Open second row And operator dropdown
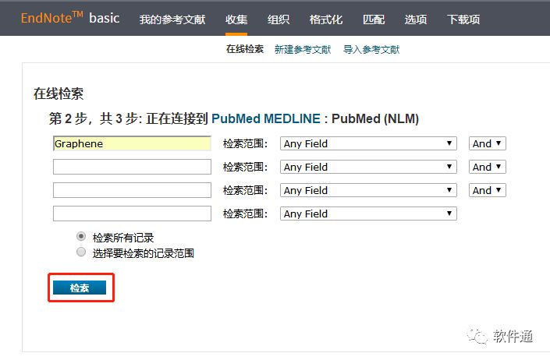 coord(488,167)
